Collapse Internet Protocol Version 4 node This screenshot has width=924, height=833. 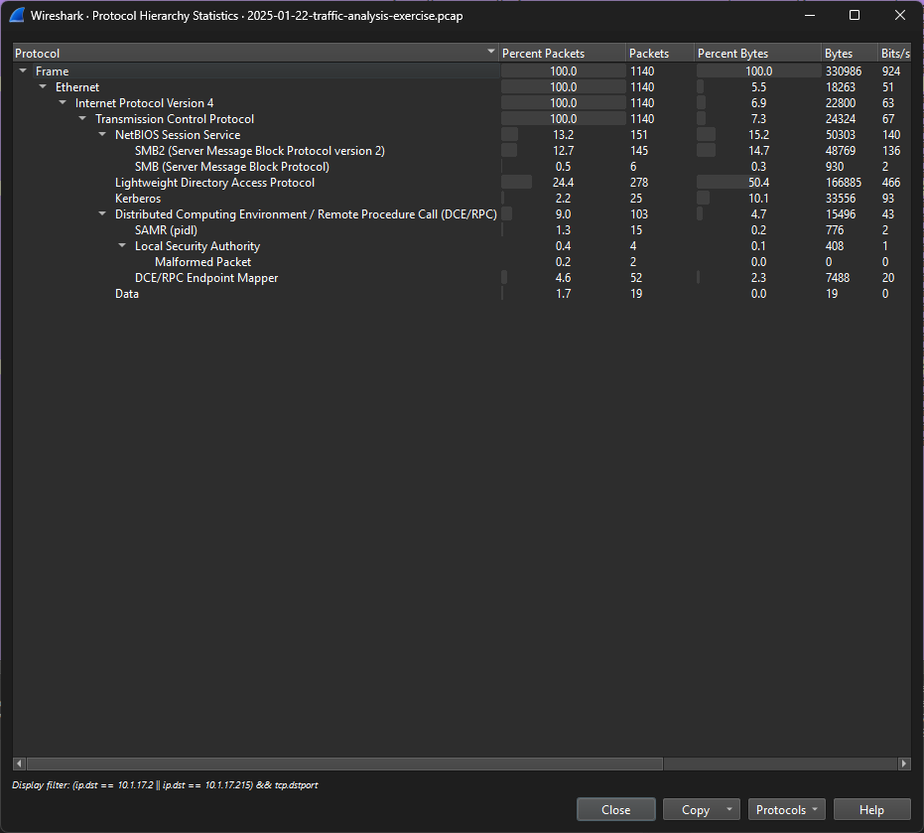pos(63,103)
